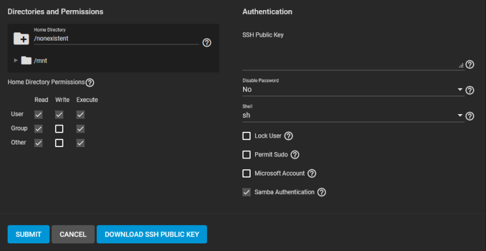Show help for Disable Password dropdown

[470, 90]
